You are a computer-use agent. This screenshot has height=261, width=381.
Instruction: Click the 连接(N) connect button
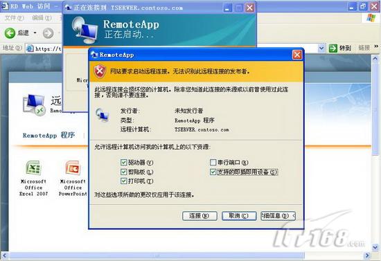tap(200, 215)
